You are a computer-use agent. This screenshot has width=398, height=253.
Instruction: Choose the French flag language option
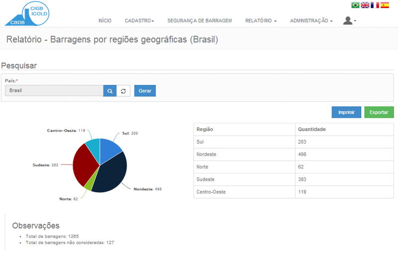375,5
